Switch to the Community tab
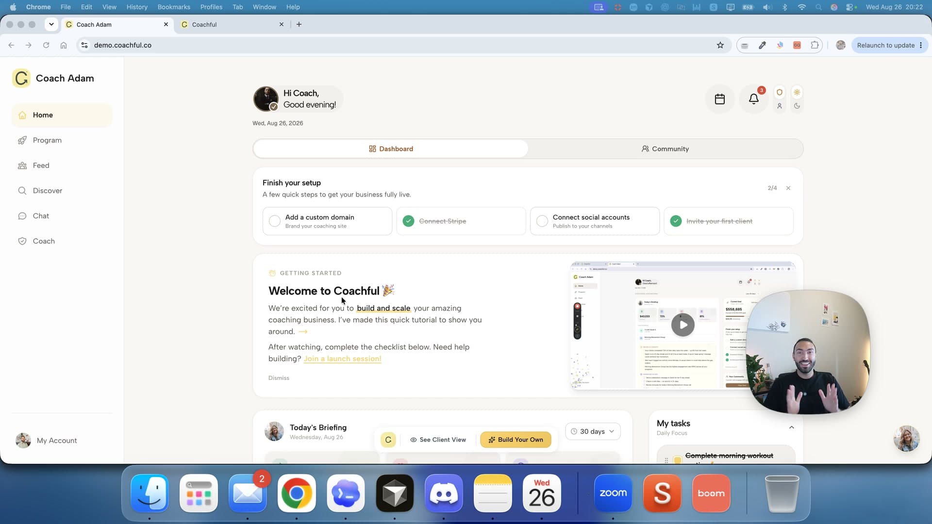 pos(665,149)
